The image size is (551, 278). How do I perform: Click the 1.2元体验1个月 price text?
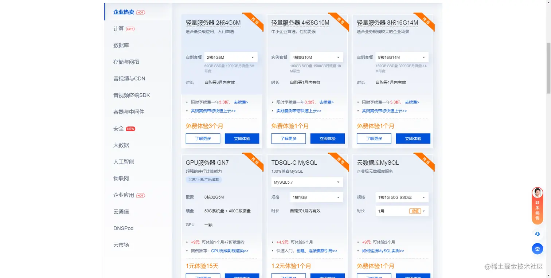pyautogui.click(x=291, y=266)
